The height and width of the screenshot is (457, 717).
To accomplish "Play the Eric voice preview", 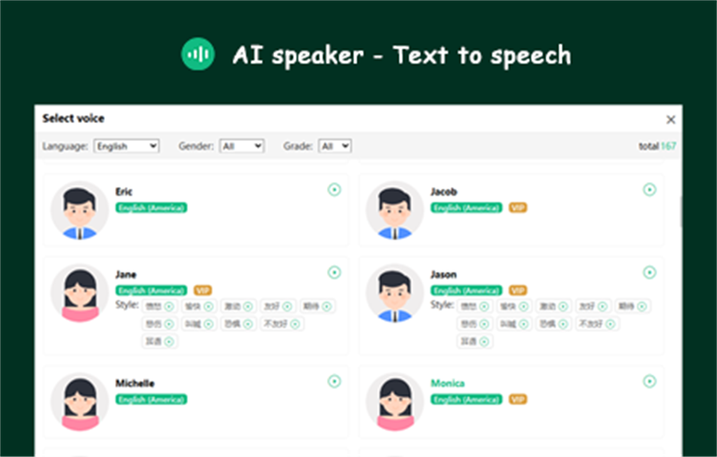I will 334,190.
